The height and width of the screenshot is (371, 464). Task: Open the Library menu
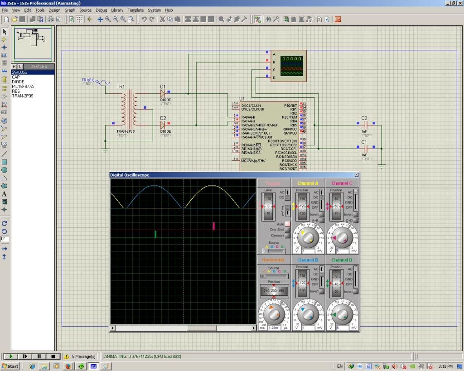point(117,10)
